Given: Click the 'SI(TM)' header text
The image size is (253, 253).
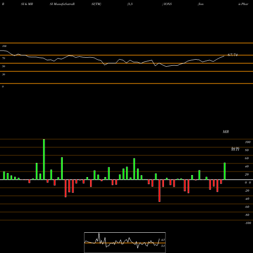Looking at the screenshot, I should 96,4.
